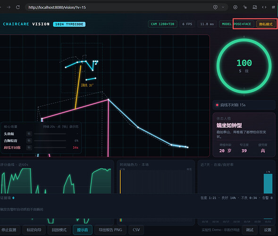Click the 含胸驼背 progress bar
Viewport: 278px width, 236px height.
click(x=50, y=141)
